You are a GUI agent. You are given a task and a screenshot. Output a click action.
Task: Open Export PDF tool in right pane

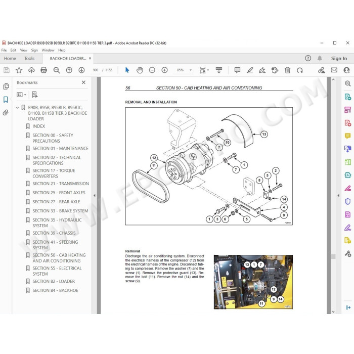point(347,97)
